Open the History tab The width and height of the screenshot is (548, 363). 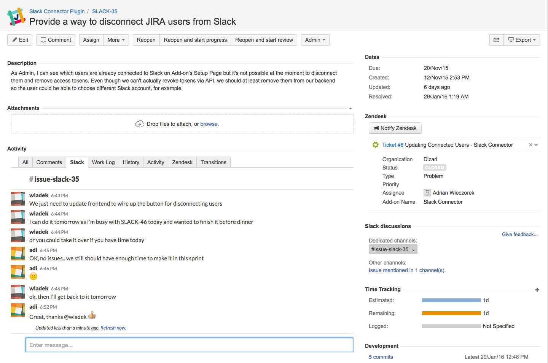coord(131,162)
